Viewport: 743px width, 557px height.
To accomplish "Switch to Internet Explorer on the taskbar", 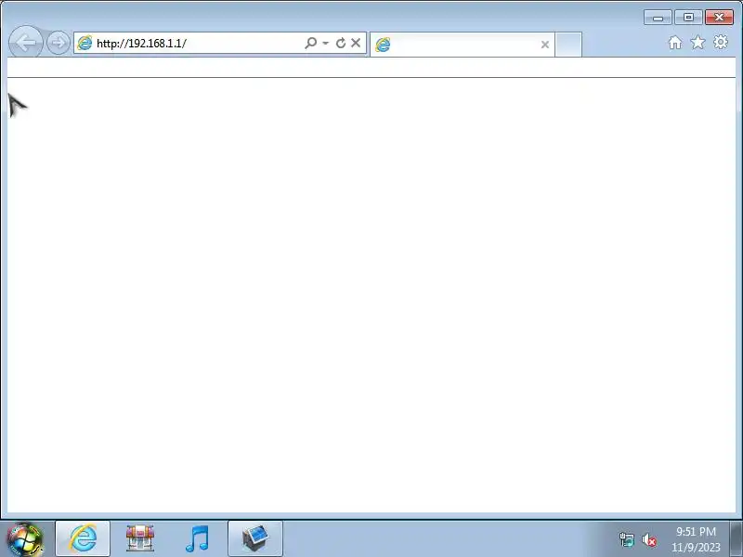I will click(83, 538).
